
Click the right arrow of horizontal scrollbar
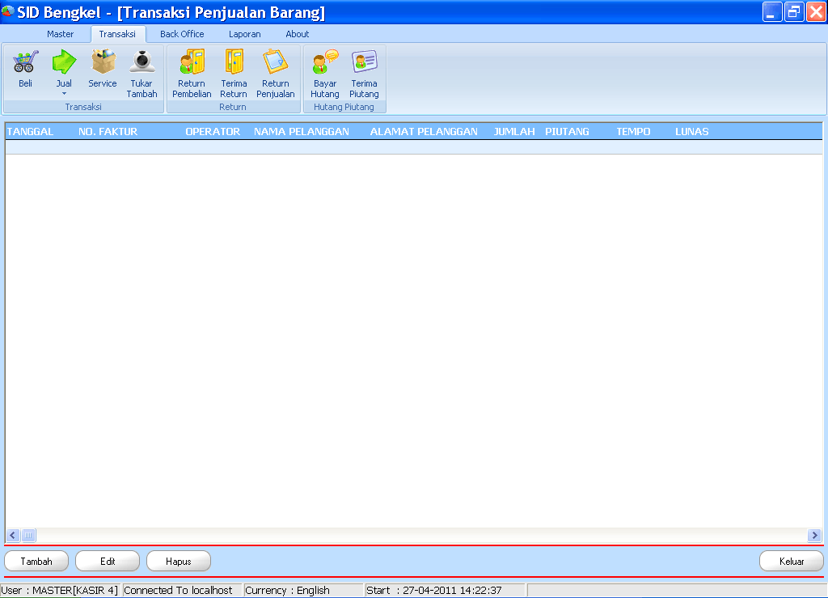click(x=815, y=535)
